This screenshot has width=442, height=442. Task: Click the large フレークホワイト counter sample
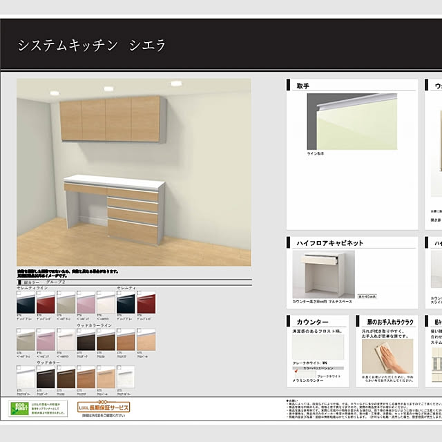click(x=318, y=347)
